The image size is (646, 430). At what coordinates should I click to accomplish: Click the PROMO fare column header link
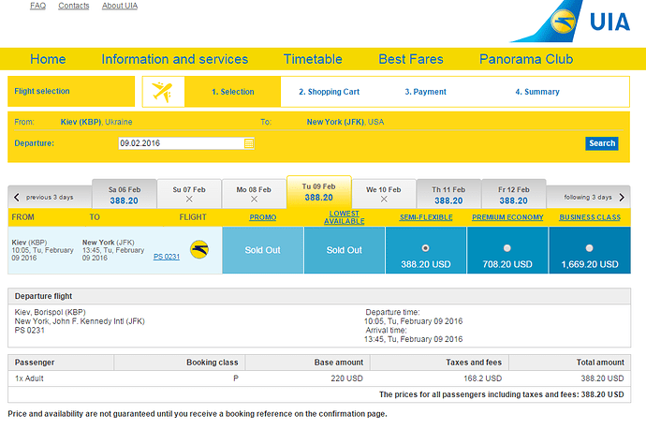(x=263, y=217)
